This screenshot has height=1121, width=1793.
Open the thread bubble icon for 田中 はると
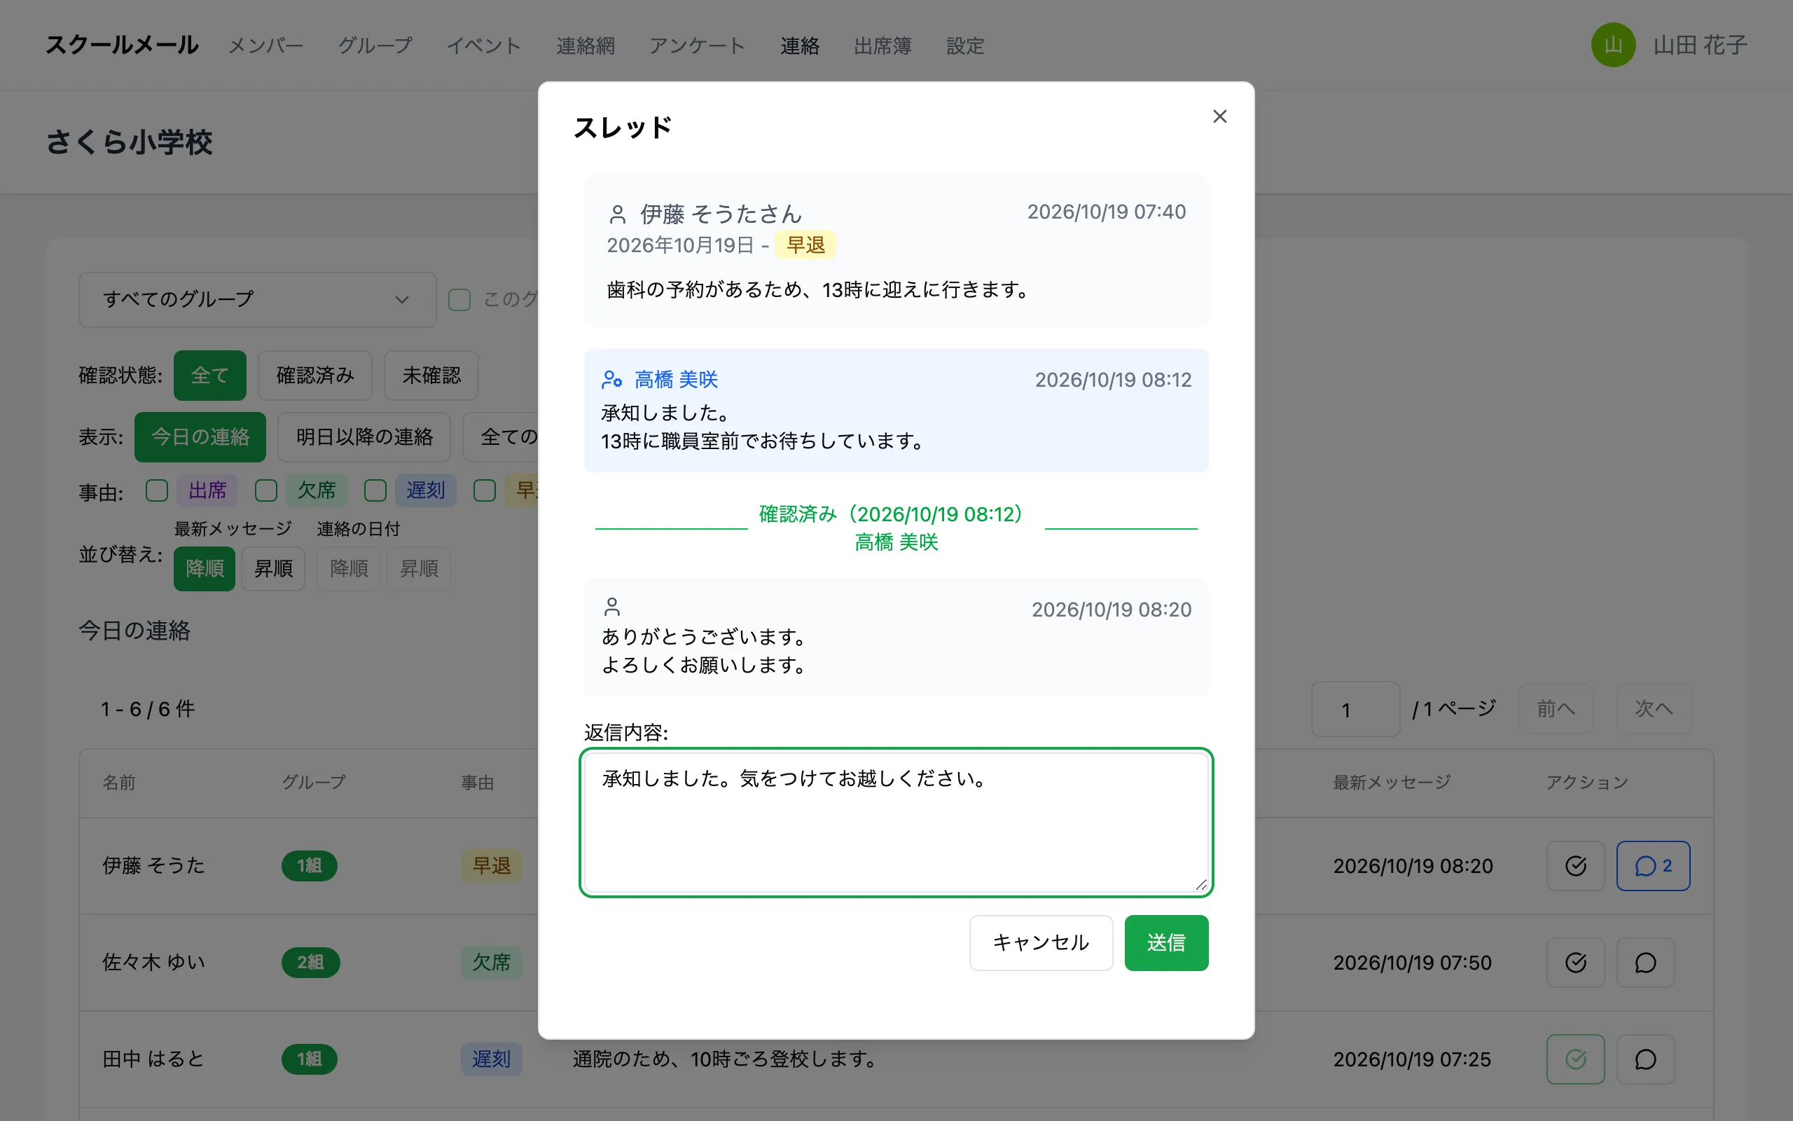pos(1645,1059)
